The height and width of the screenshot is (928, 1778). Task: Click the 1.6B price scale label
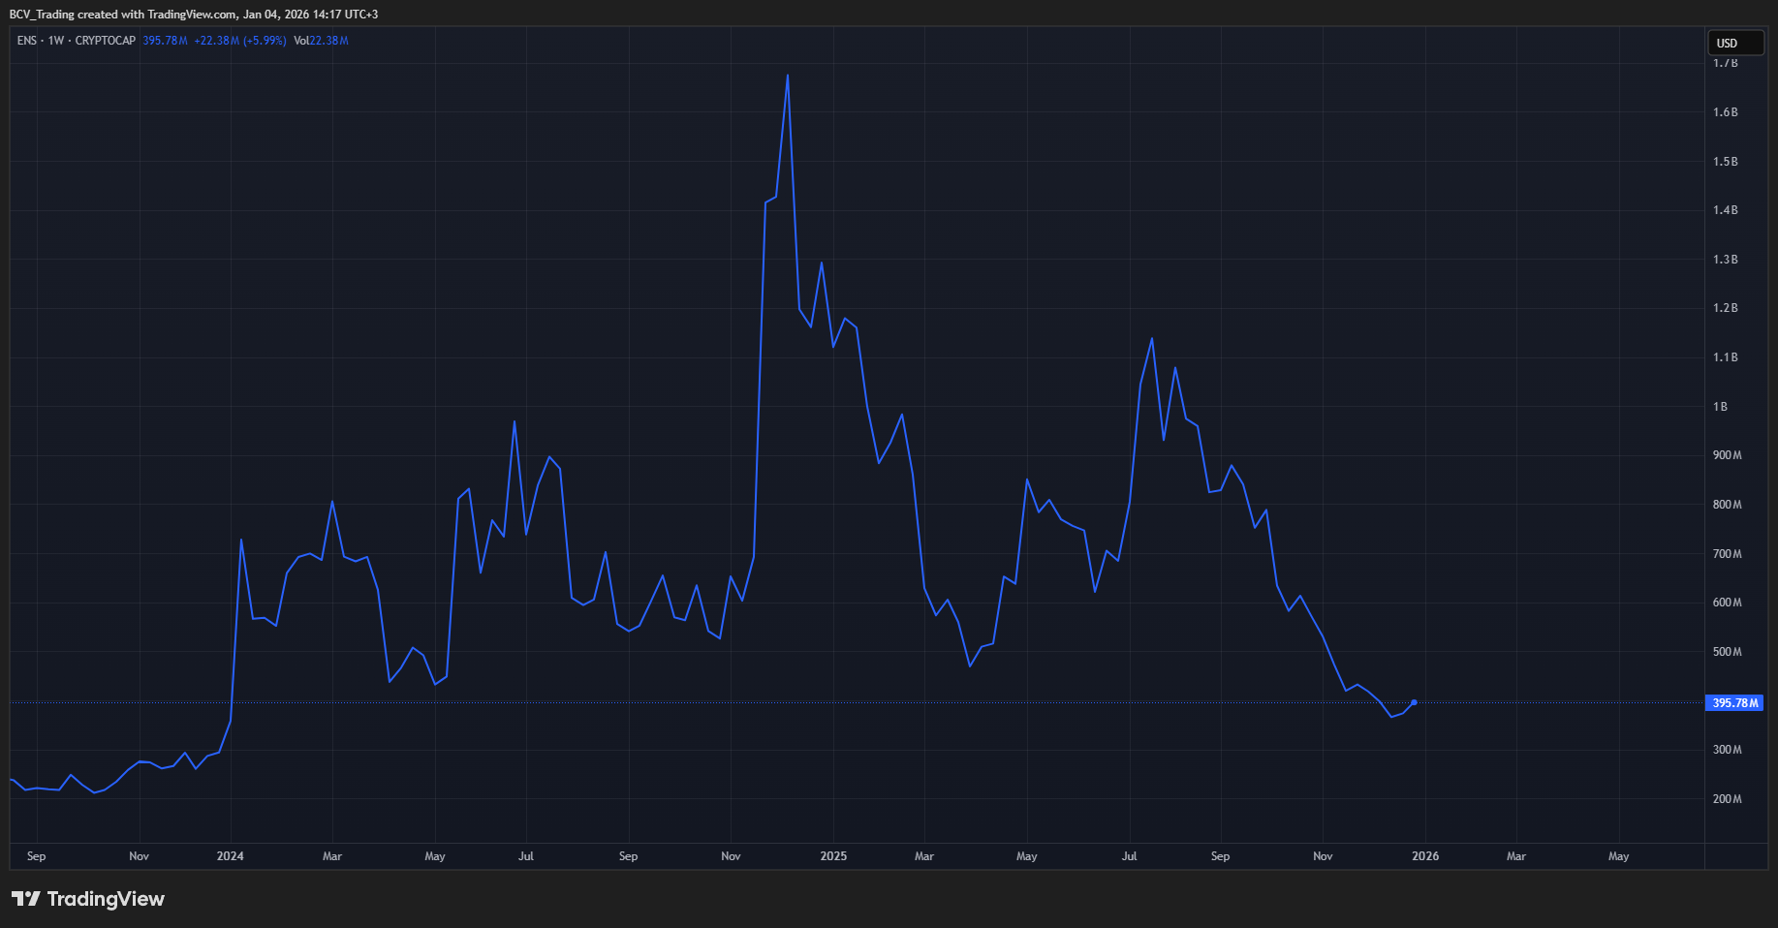point(1725,112)
